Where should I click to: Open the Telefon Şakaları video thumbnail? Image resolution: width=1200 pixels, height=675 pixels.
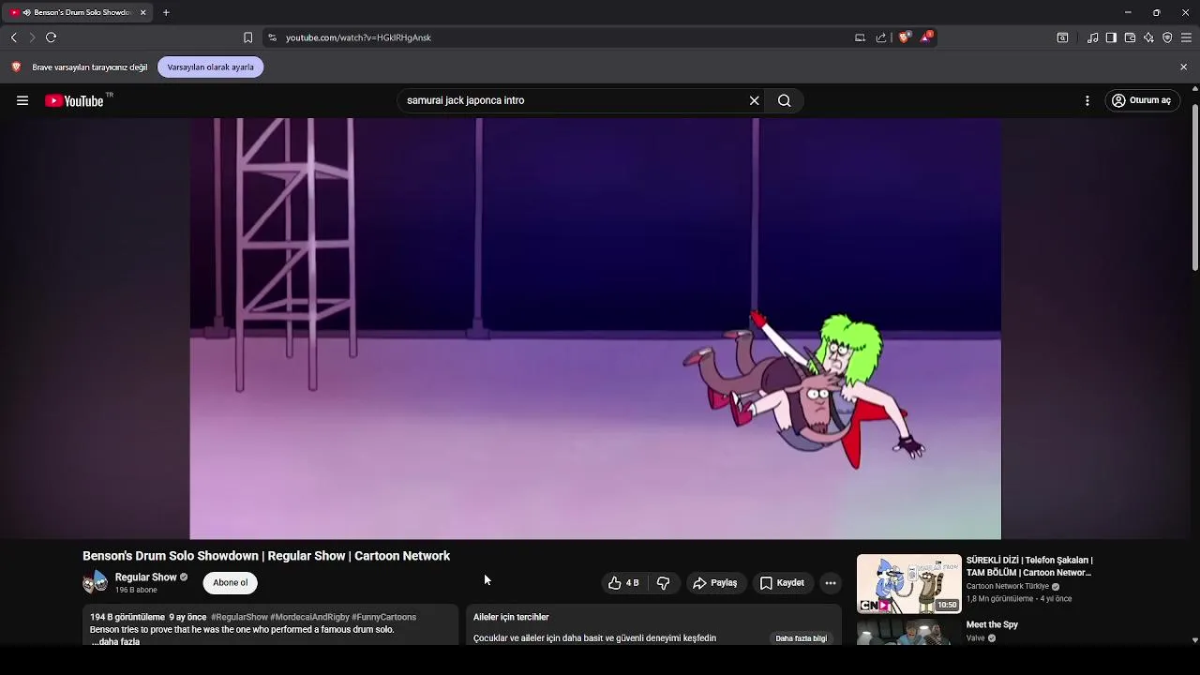908,583
